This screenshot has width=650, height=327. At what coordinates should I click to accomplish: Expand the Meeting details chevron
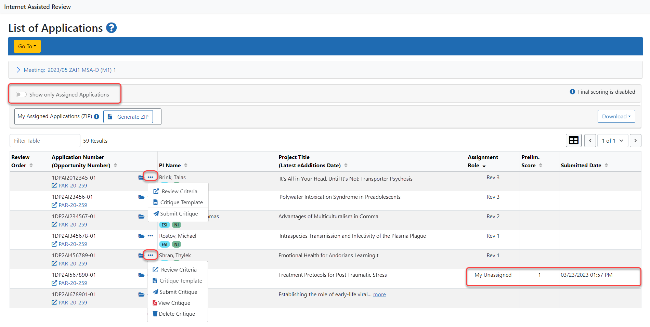coord(18,70)
